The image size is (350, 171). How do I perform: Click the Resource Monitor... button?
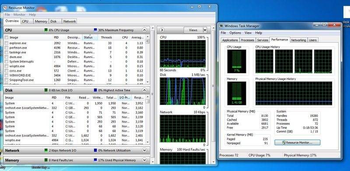[297, 143]
